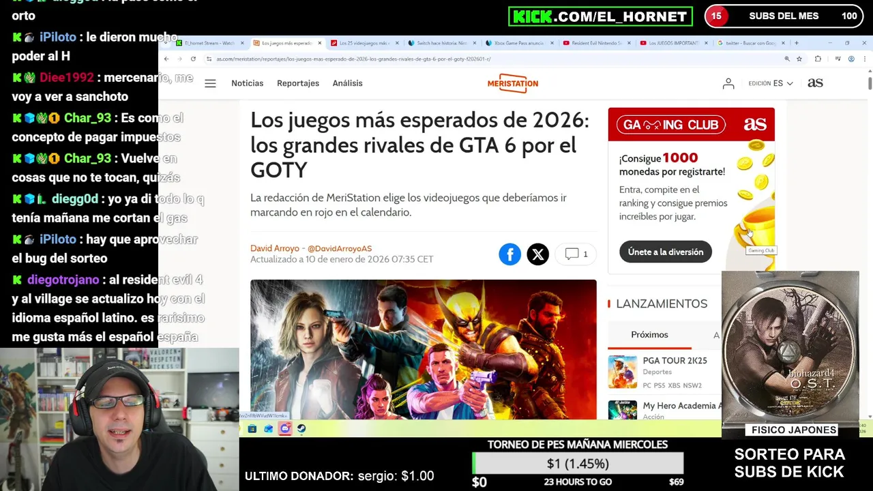Click the KICK.COM/EL_HORNET banner
Image resolution: width=873 pixels, height=491 pixels.
600,16
